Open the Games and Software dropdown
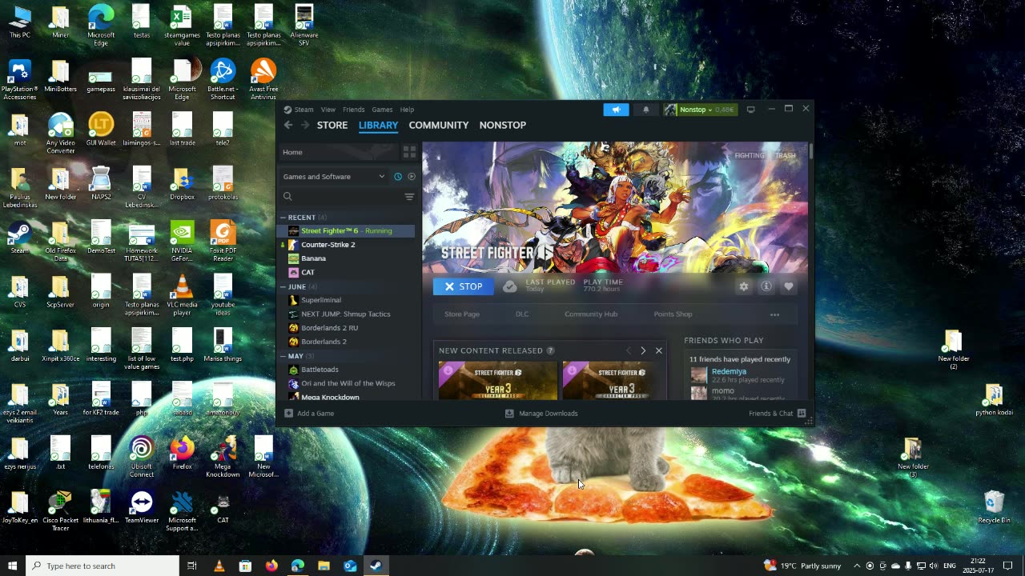1025x576 pixels. [334, 177]
